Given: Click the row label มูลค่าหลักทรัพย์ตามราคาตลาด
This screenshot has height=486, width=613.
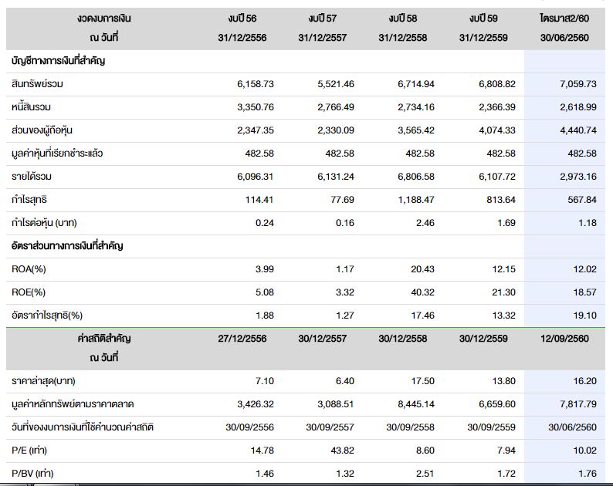Looking at the screenshot, I should [x=73, y=404].
